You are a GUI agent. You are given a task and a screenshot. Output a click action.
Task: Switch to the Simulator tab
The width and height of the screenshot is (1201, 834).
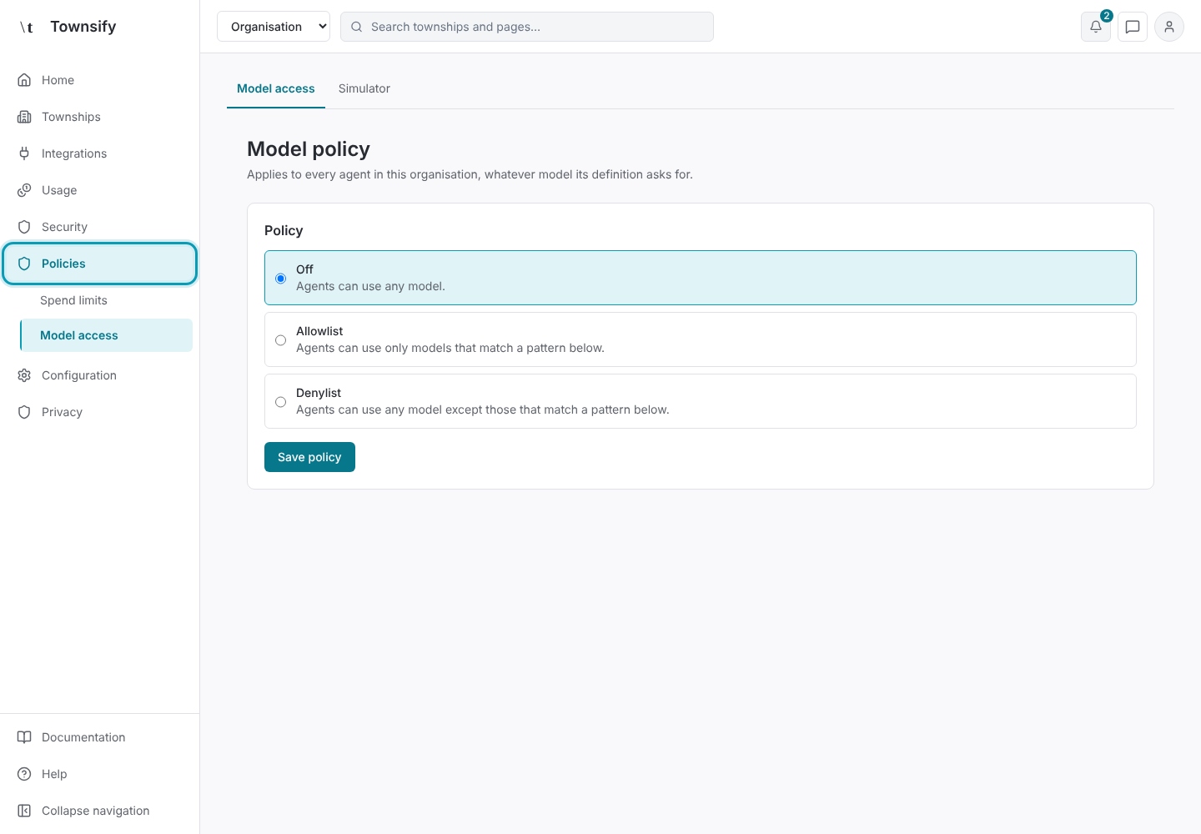click(364, 88)
